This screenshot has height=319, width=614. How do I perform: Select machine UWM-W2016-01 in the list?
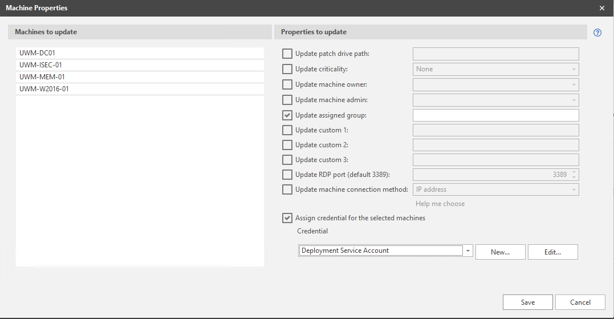[x=140, y=89]
